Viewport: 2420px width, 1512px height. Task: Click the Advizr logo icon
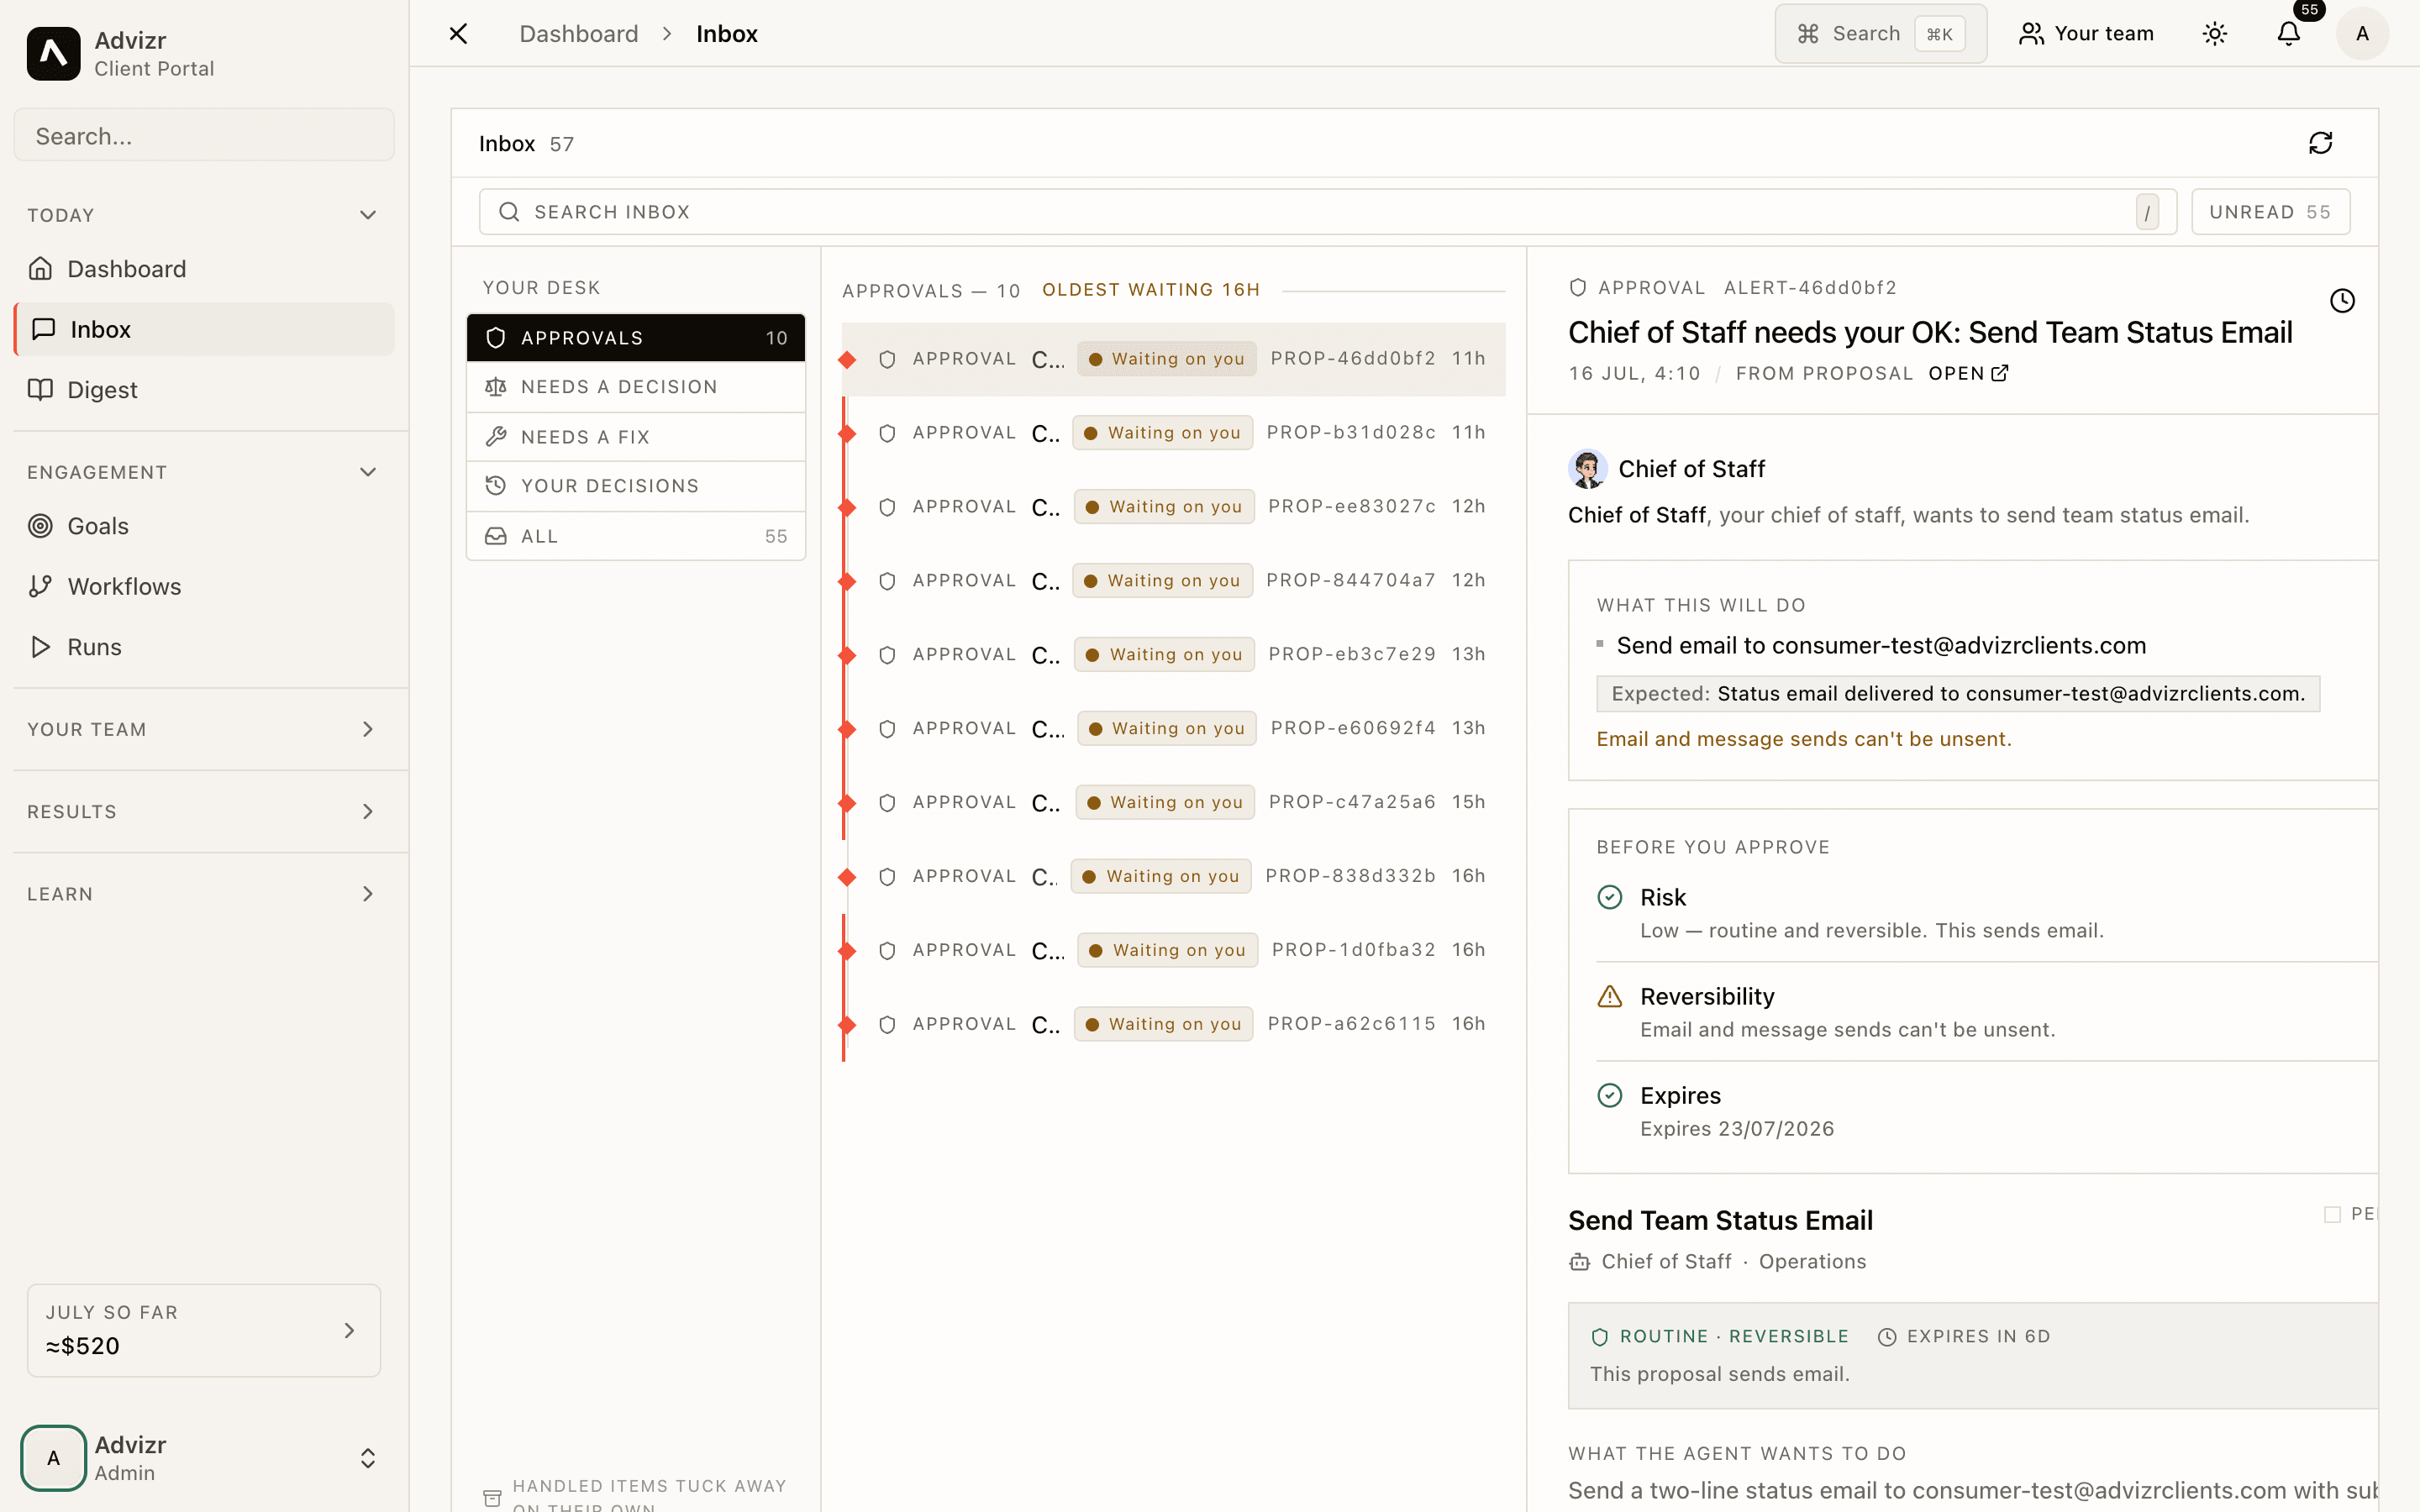tap(53, 53)
